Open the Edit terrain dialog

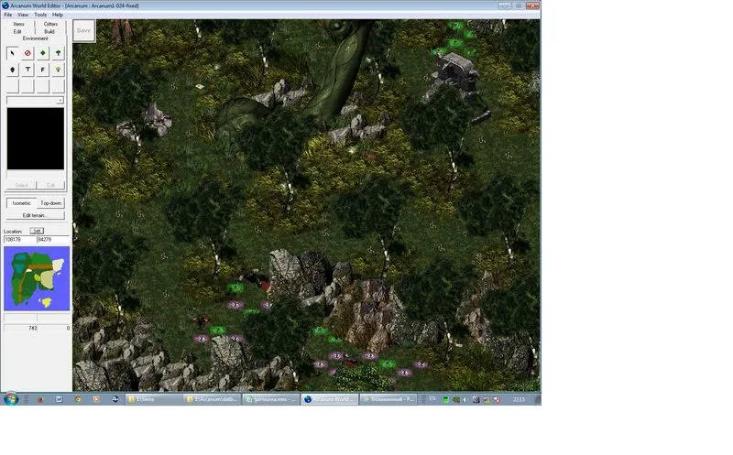click(35, 215)
